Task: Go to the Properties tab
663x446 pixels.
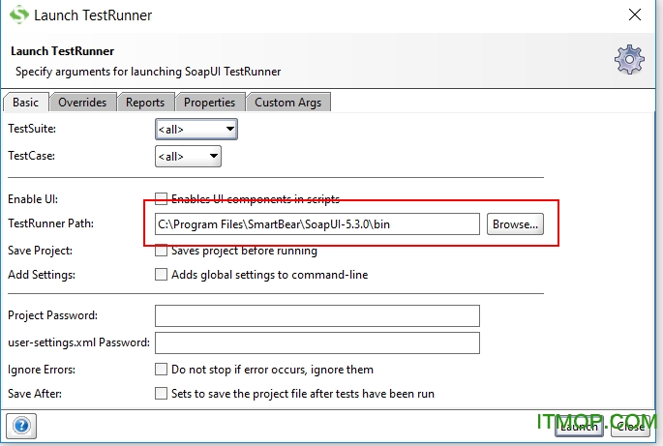Action: click(209, 103)
